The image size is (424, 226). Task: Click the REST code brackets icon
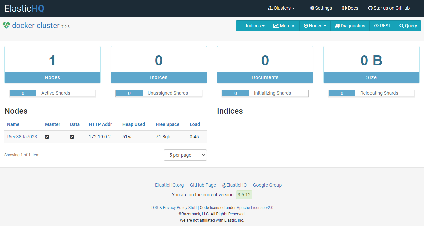[x=376, y=26]
